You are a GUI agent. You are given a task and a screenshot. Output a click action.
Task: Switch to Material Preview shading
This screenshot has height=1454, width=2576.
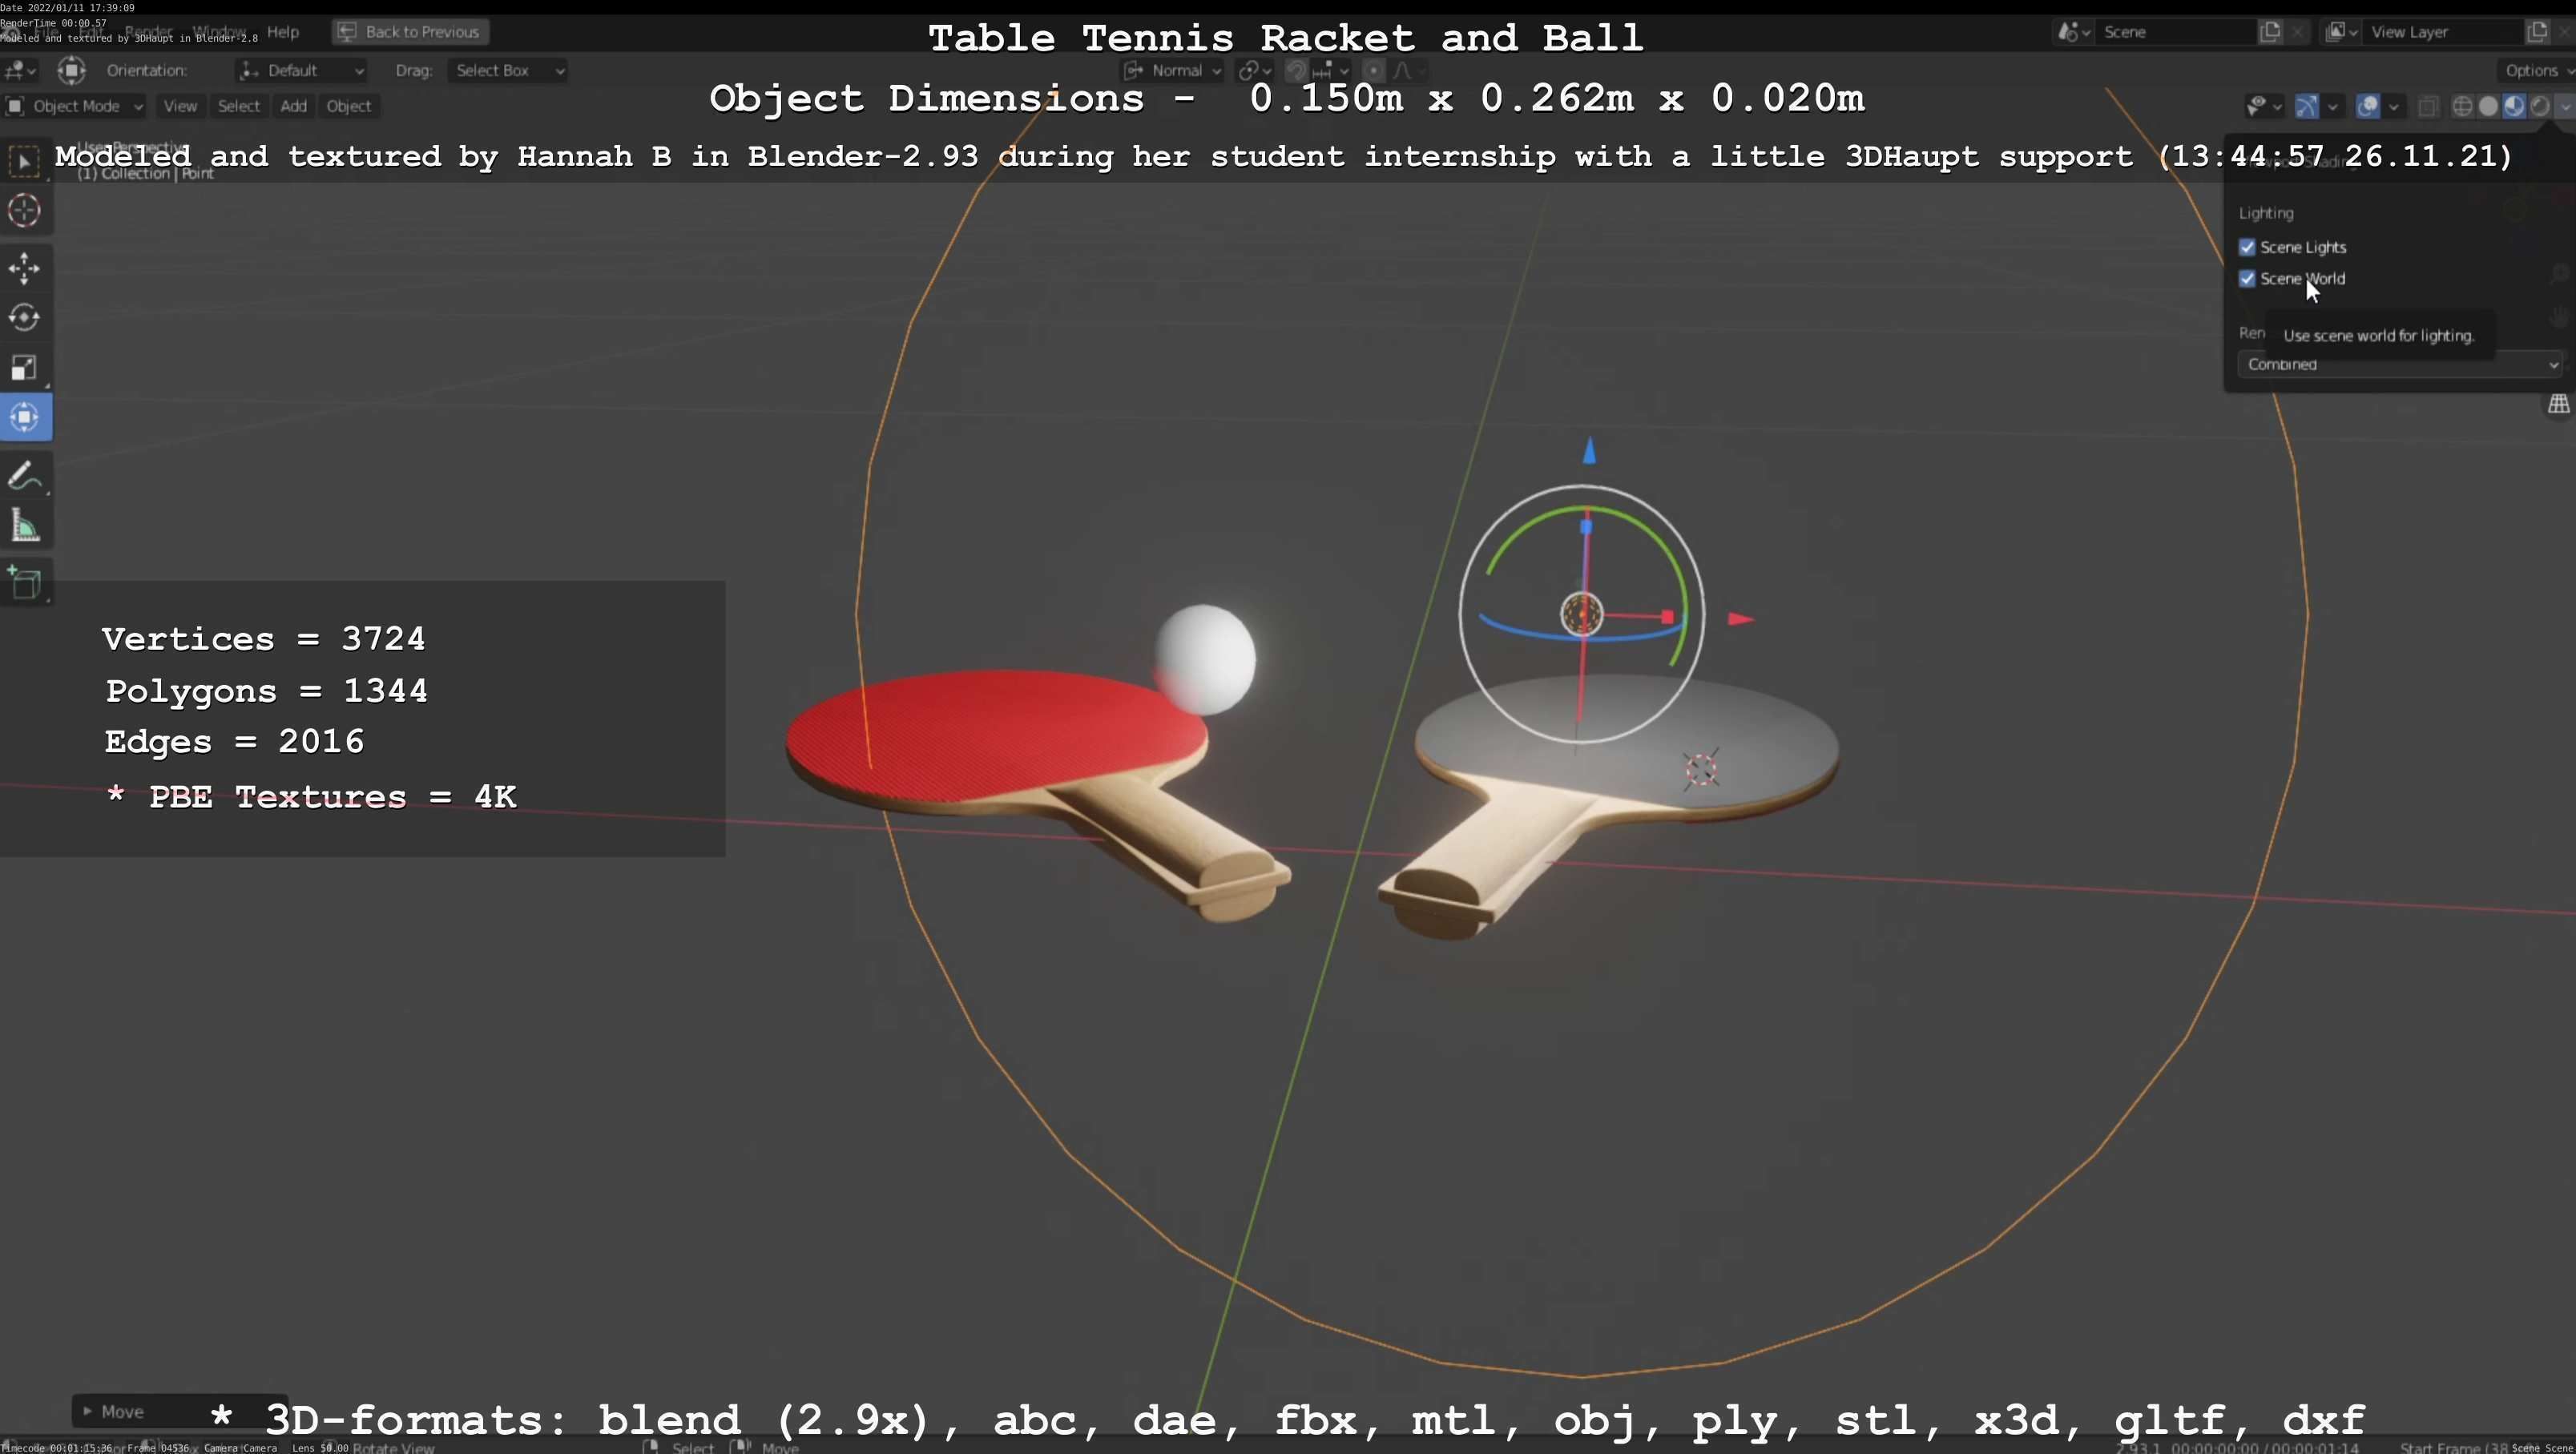point(2514,106)
